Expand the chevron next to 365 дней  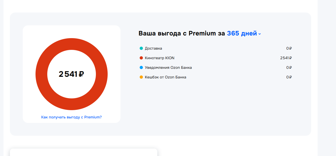(x=260, y=34)
